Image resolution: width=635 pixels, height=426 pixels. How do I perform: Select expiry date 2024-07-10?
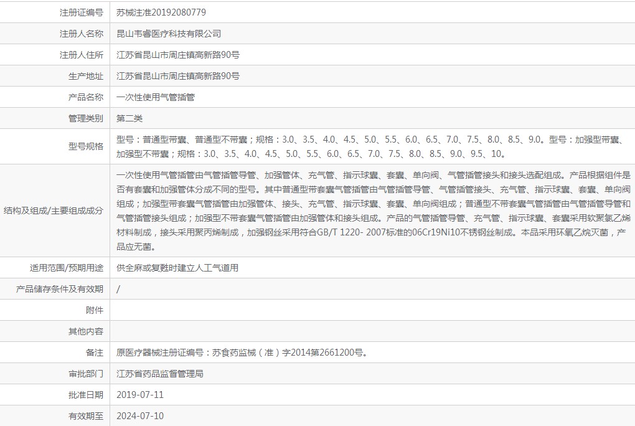(x=140, y=416)
